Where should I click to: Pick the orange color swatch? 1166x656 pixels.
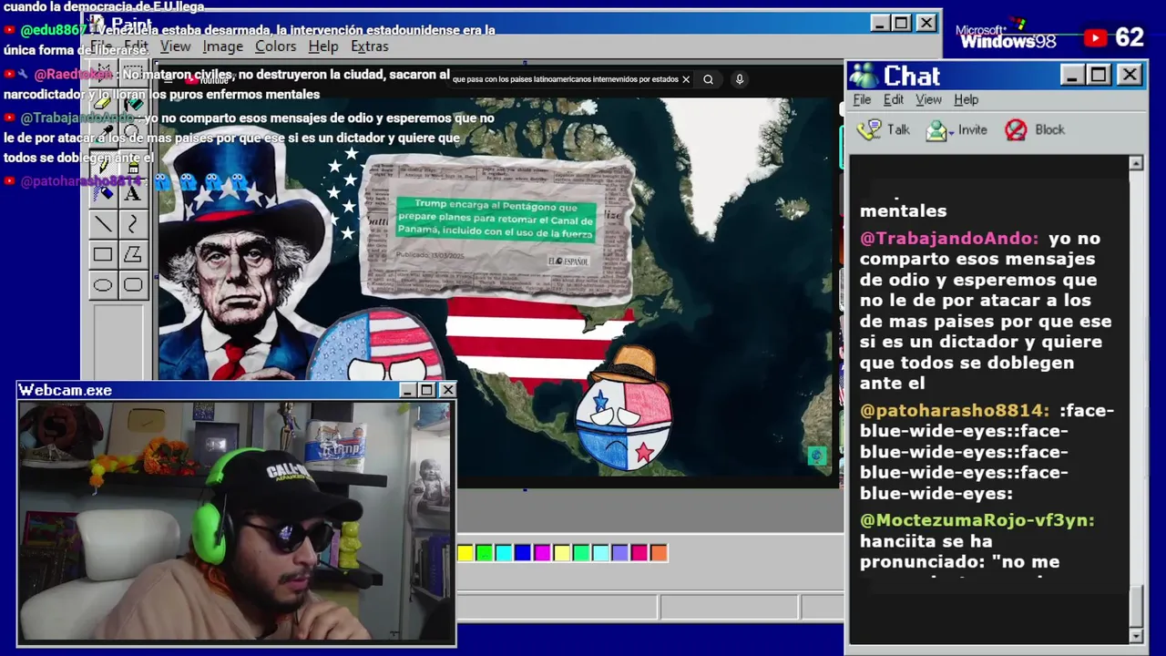659,553
